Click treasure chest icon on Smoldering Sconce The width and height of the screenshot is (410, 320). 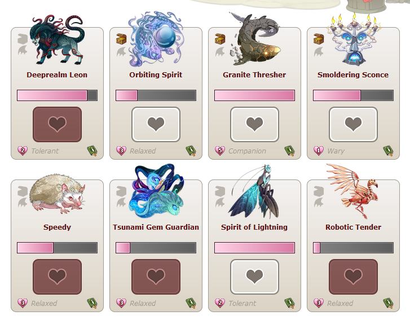click(319, 39)
